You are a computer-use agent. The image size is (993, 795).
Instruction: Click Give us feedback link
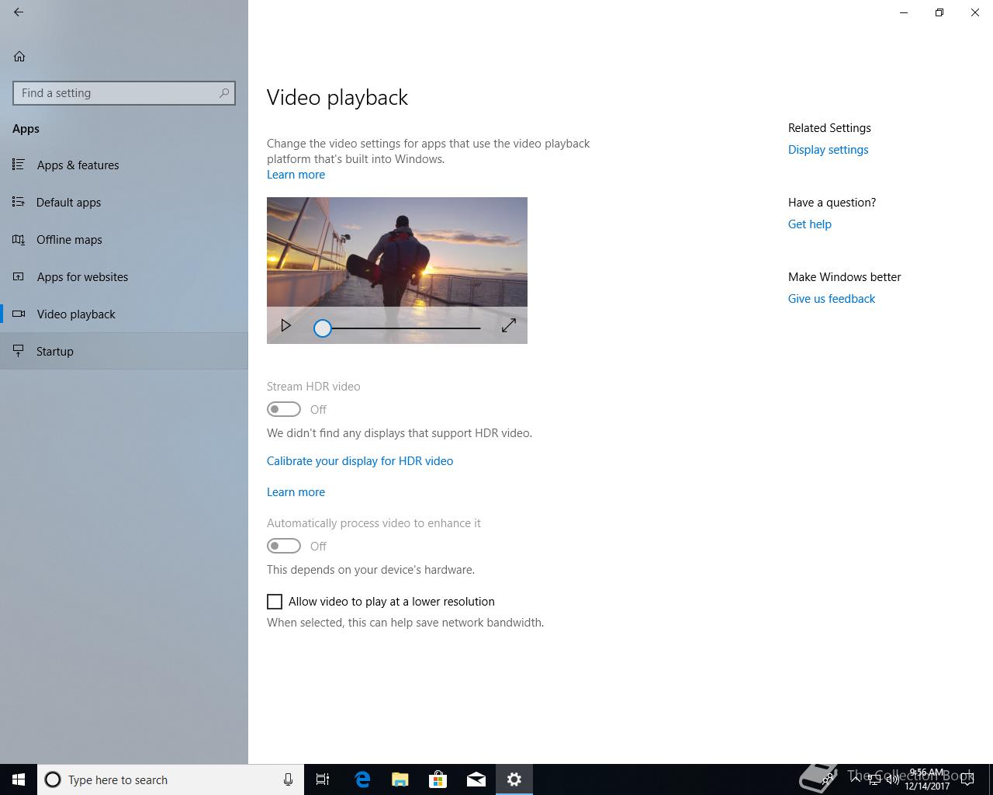point(831,299)
